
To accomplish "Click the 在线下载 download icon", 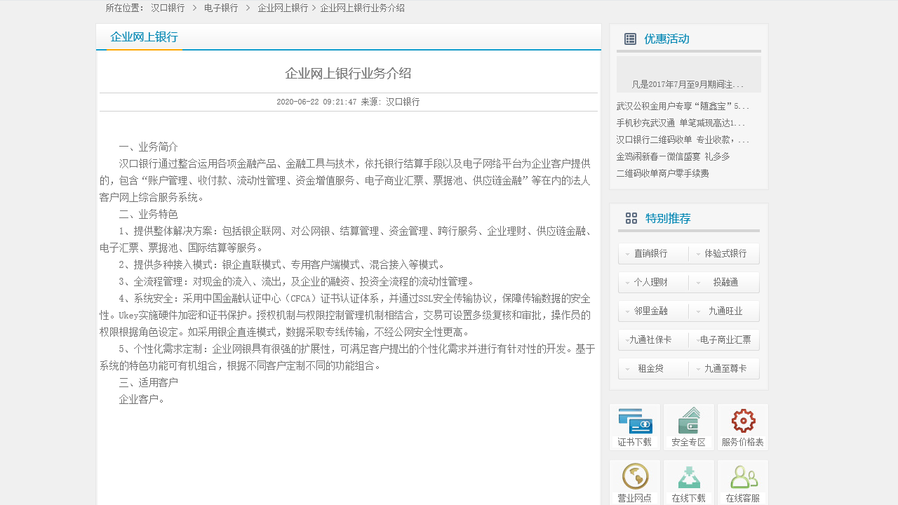I will [x=688, y=476].
